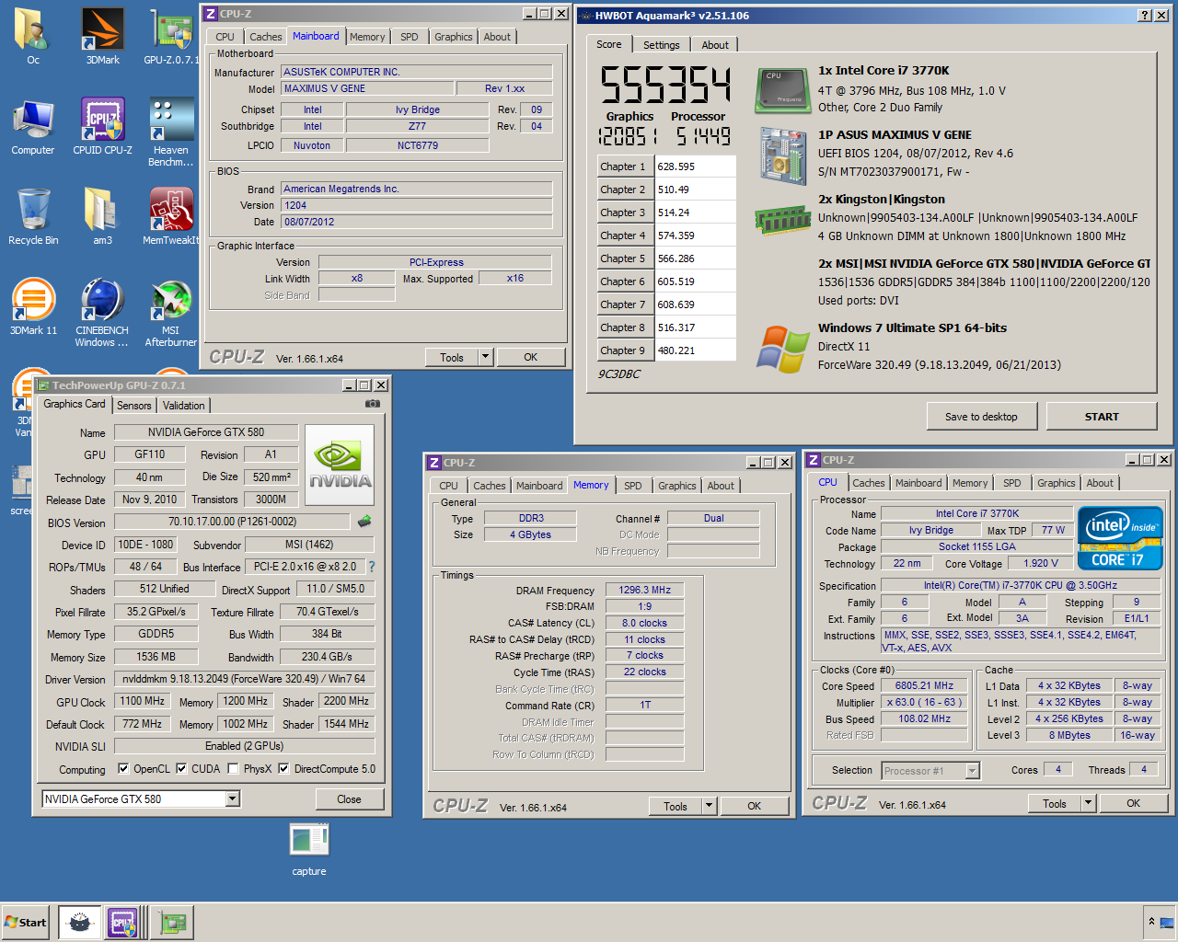The image size is (1178, 942).
Task: Select the 9C3DBC code text
Action: coord(619,373)
